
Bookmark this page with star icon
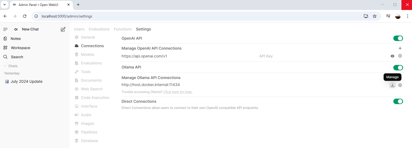point(375,16)
